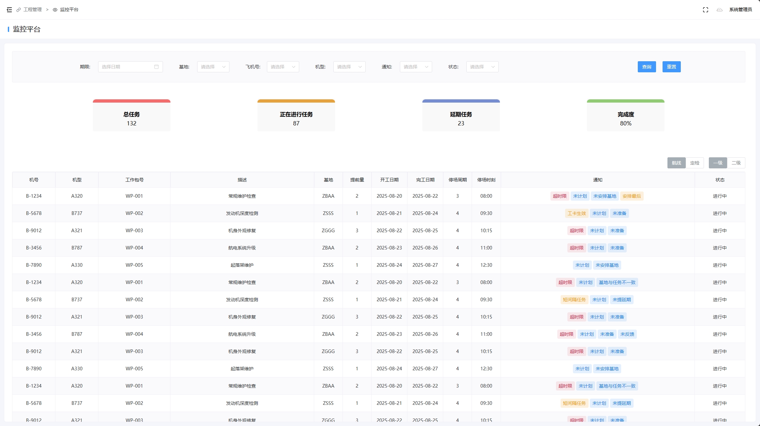Click the 完工日期 column header
Screen dimensions: 760x426
click(425, 180)
